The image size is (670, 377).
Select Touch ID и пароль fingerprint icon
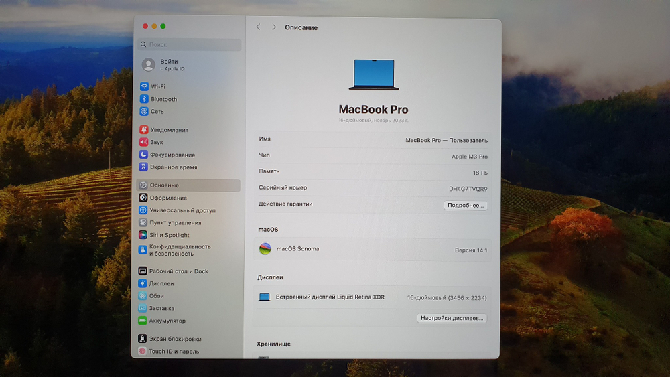pos(142,351)
